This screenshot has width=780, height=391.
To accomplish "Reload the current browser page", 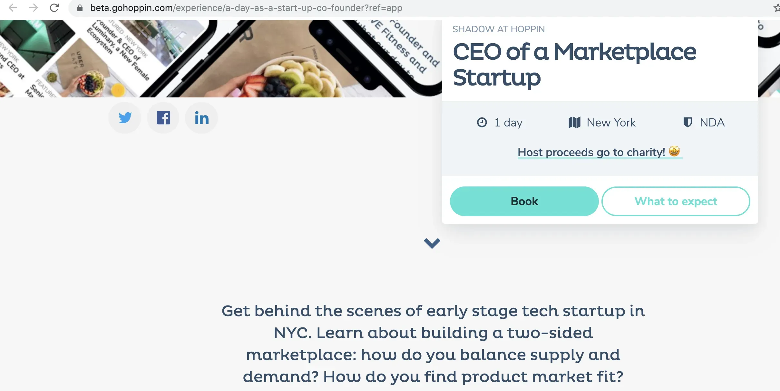I will [x=54, y=8].
